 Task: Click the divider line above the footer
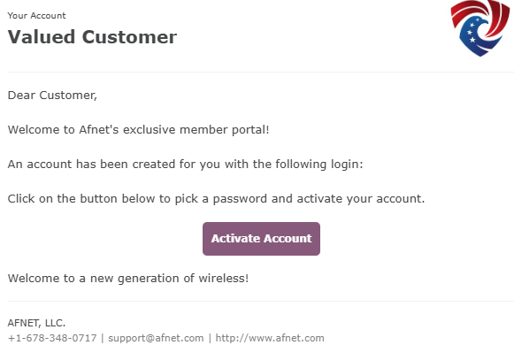coord(261,301)
